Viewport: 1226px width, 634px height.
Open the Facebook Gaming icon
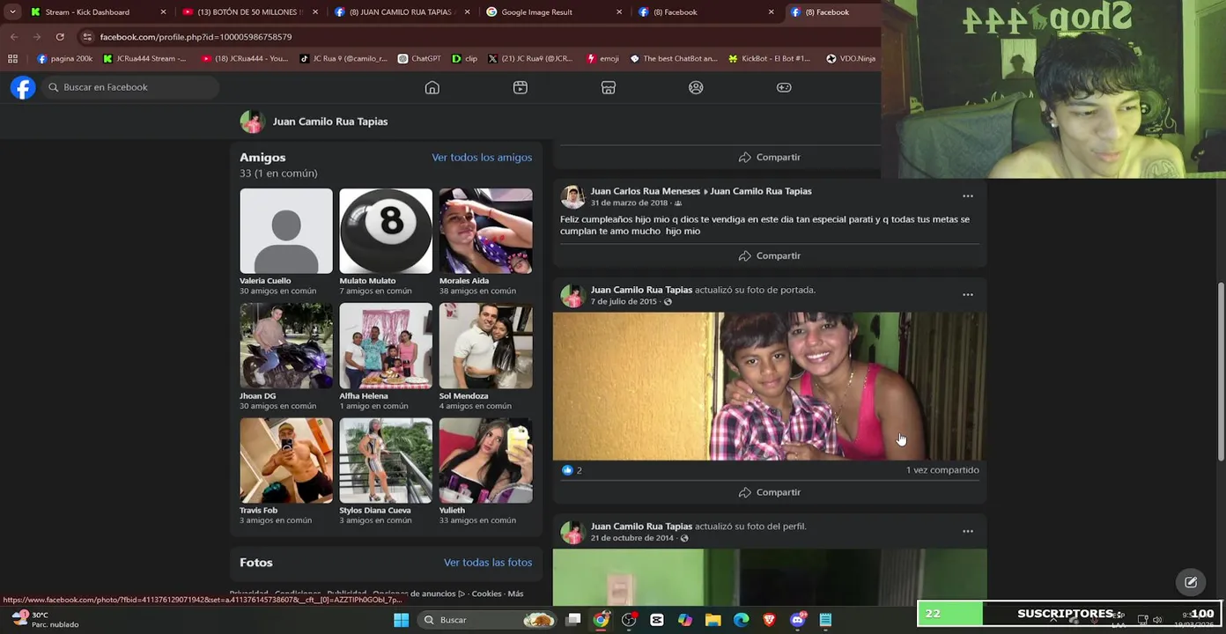(783, 87)
